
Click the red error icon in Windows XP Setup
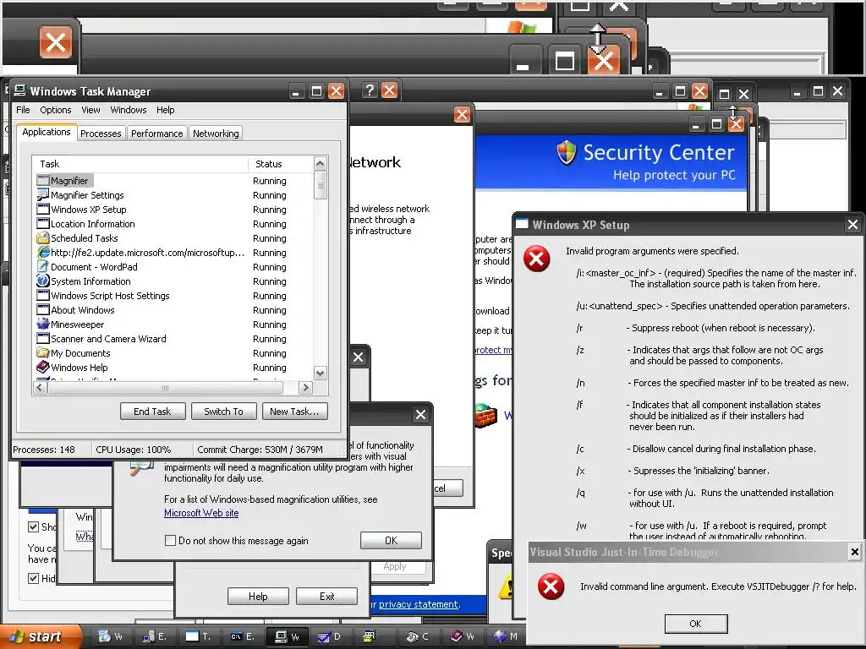point(537,259)
